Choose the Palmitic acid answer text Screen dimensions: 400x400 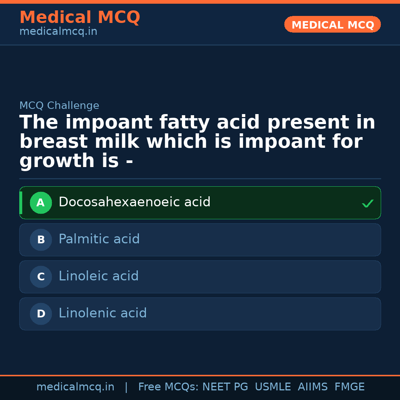pyautogui.click(x=99, y=239)
